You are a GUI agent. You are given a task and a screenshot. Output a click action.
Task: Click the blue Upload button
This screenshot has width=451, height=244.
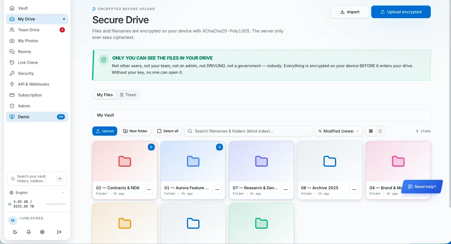coord(105,131)
